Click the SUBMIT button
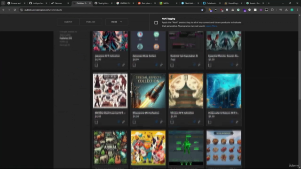 pyautogui.click(x=68, y=22)
